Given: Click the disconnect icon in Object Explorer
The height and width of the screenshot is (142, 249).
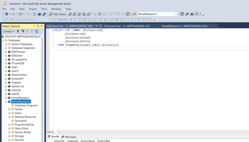Looking at the screenshot, I should 22,31.
